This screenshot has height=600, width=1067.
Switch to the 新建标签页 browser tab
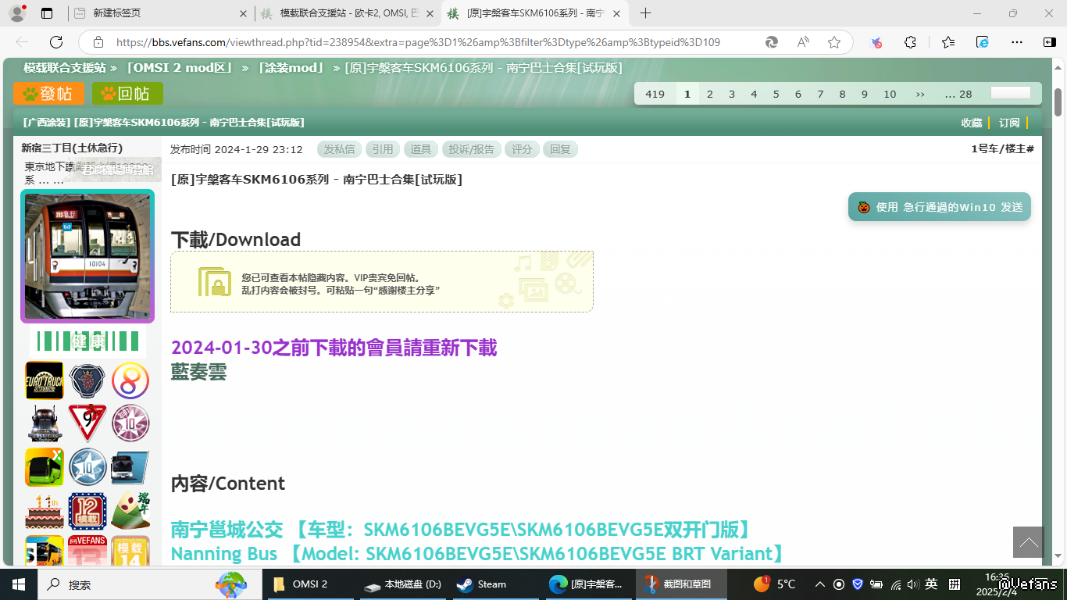pos(160,13)
